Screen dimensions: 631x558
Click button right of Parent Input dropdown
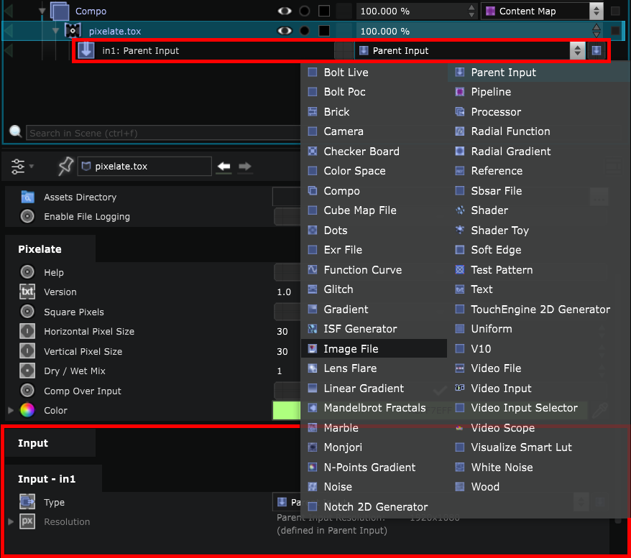(x=597, y=51)
